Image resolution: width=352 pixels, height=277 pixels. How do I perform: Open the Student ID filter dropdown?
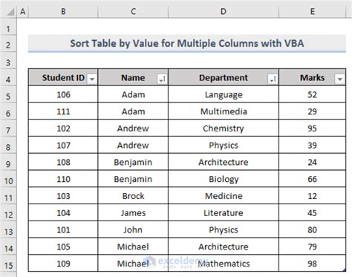tap(92, 79)
